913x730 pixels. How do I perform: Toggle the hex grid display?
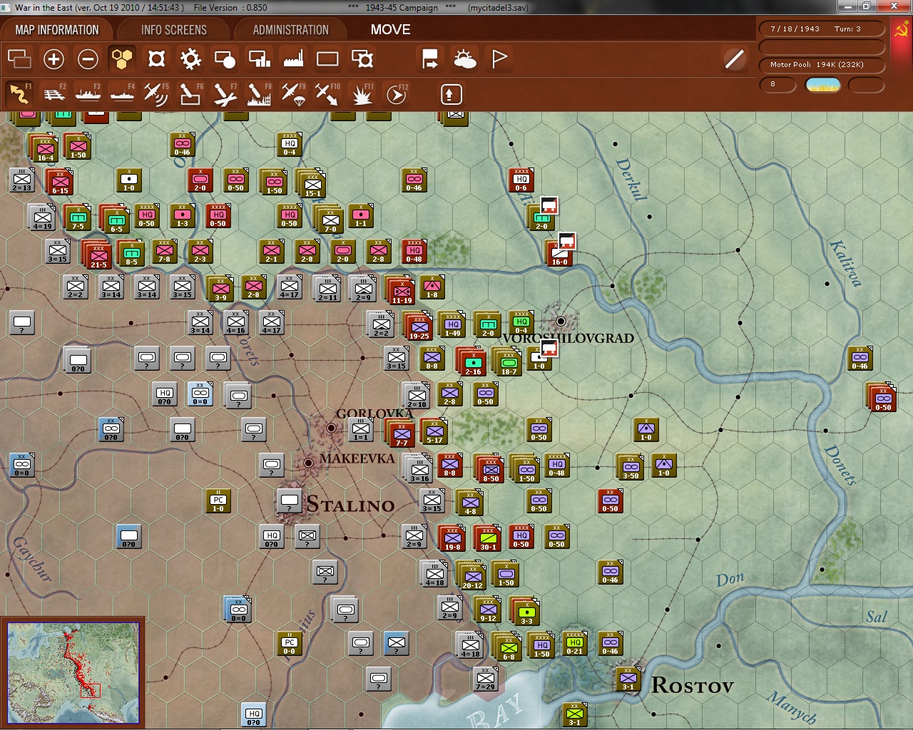[x=122, y=59]
